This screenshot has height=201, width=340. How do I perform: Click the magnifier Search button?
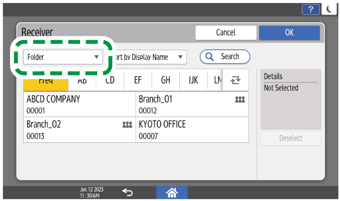[x=225, y=57]
